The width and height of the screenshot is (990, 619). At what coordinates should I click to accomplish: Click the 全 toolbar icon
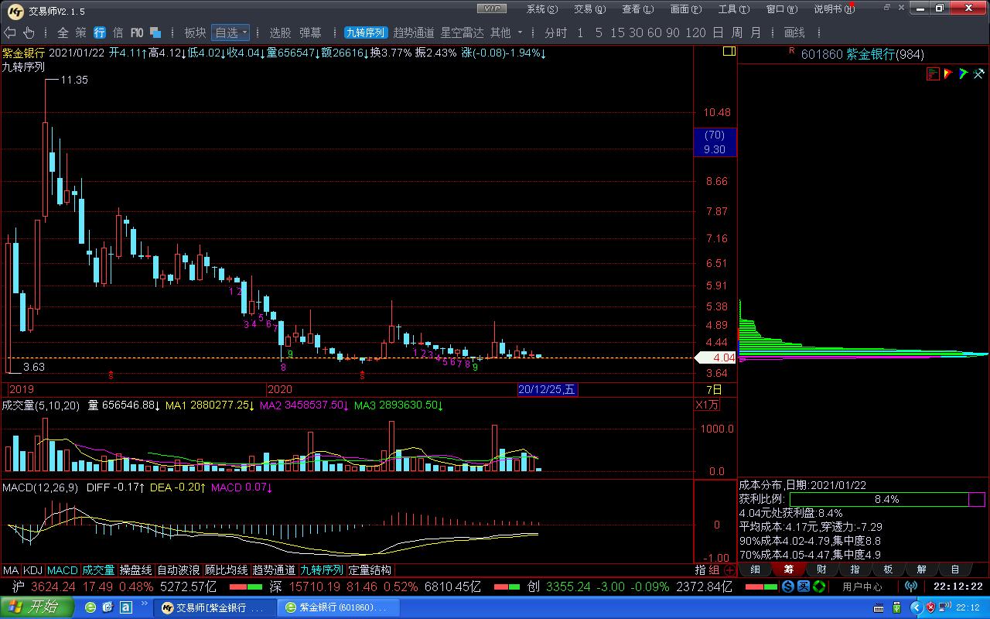tap(63, 32)
